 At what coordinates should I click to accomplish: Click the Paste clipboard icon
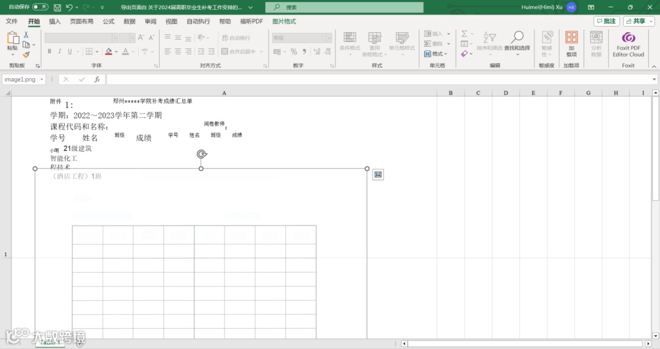tap(13, 38)
